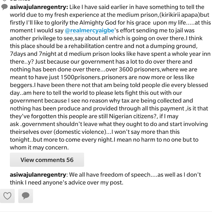This screenshot has width=212, height=212.
Task: Tap the comment bubble icon beside the heart
Action: 26,196
